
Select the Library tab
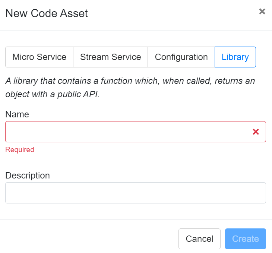pos(235,57)
